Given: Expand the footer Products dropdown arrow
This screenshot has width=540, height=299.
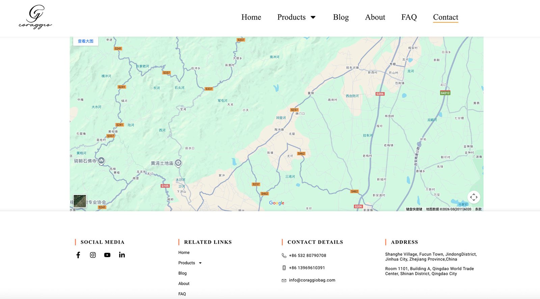Looking at the screenshot, I should click(200, 263).
